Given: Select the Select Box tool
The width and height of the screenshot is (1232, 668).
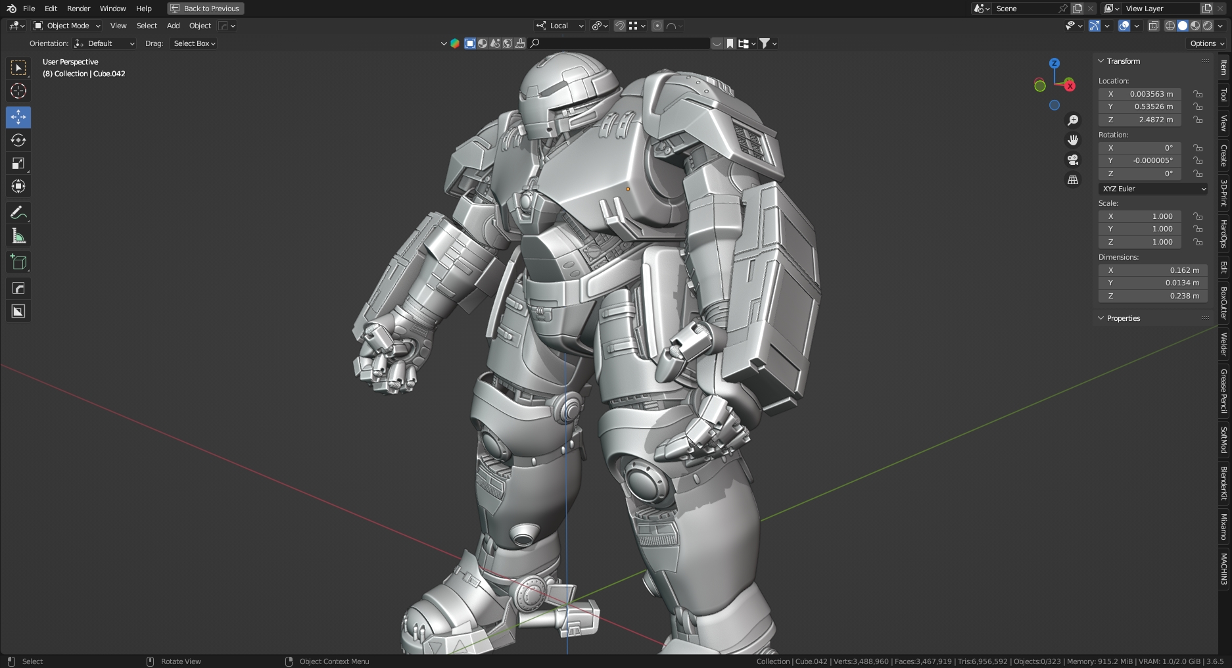Looking at the screenshot, I should pos(18,68).
